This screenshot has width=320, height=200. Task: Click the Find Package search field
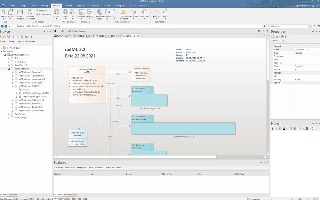[286, 26]
